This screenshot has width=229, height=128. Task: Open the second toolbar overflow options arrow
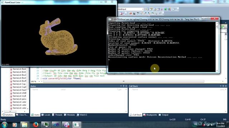[163, 14]
